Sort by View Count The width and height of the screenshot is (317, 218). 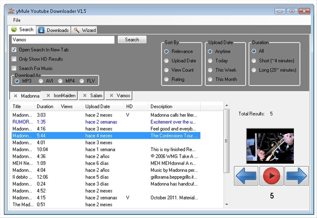[166, 70]
